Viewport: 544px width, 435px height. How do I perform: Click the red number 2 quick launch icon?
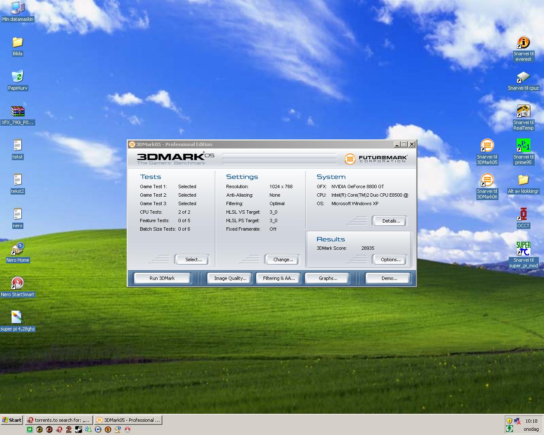click(x=69, y=429)
